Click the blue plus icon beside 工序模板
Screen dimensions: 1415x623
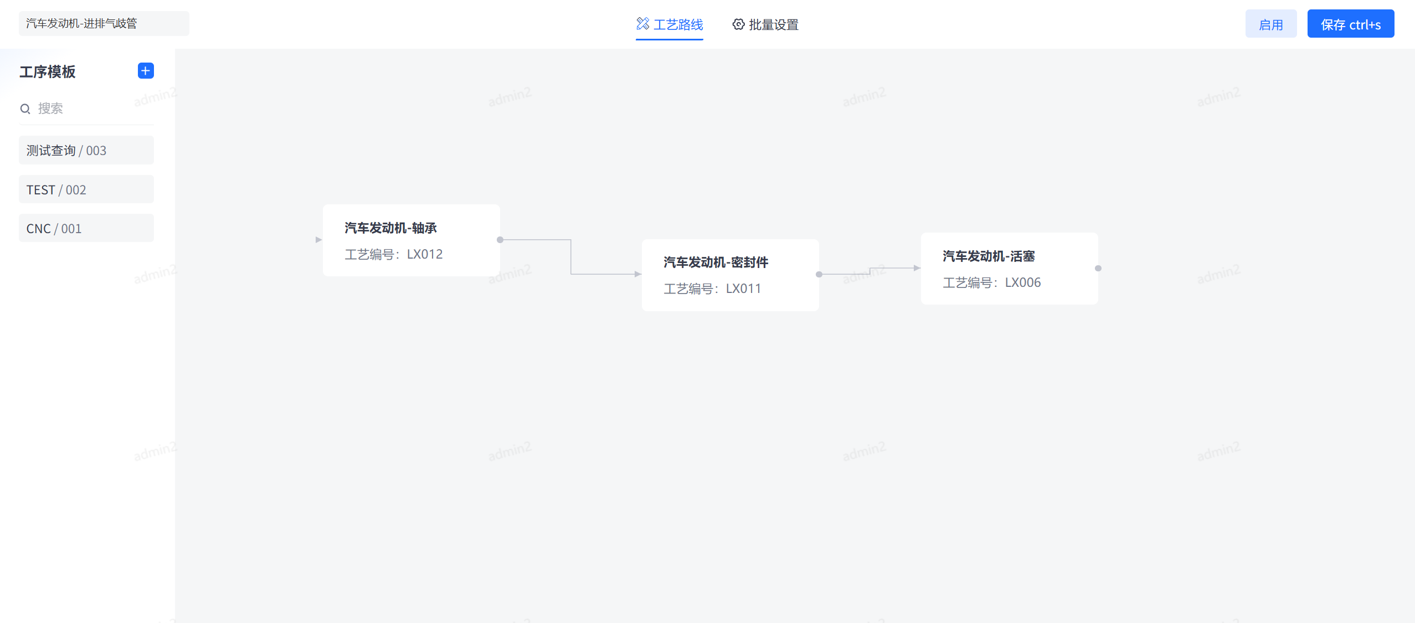tap(146, 71)
